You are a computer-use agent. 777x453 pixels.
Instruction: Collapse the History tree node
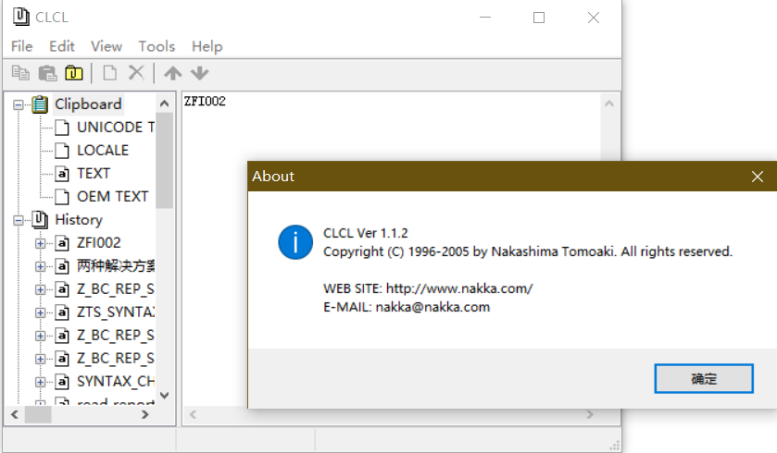pyautogui.click(x=19, y=220)
